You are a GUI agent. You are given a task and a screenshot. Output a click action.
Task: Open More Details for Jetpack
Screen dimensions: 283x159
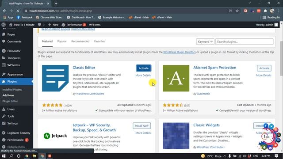[143, 133]
